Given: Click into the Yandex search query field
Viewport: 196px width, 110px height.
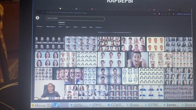Looking at the screenshot, I should [x=75, y=18].
